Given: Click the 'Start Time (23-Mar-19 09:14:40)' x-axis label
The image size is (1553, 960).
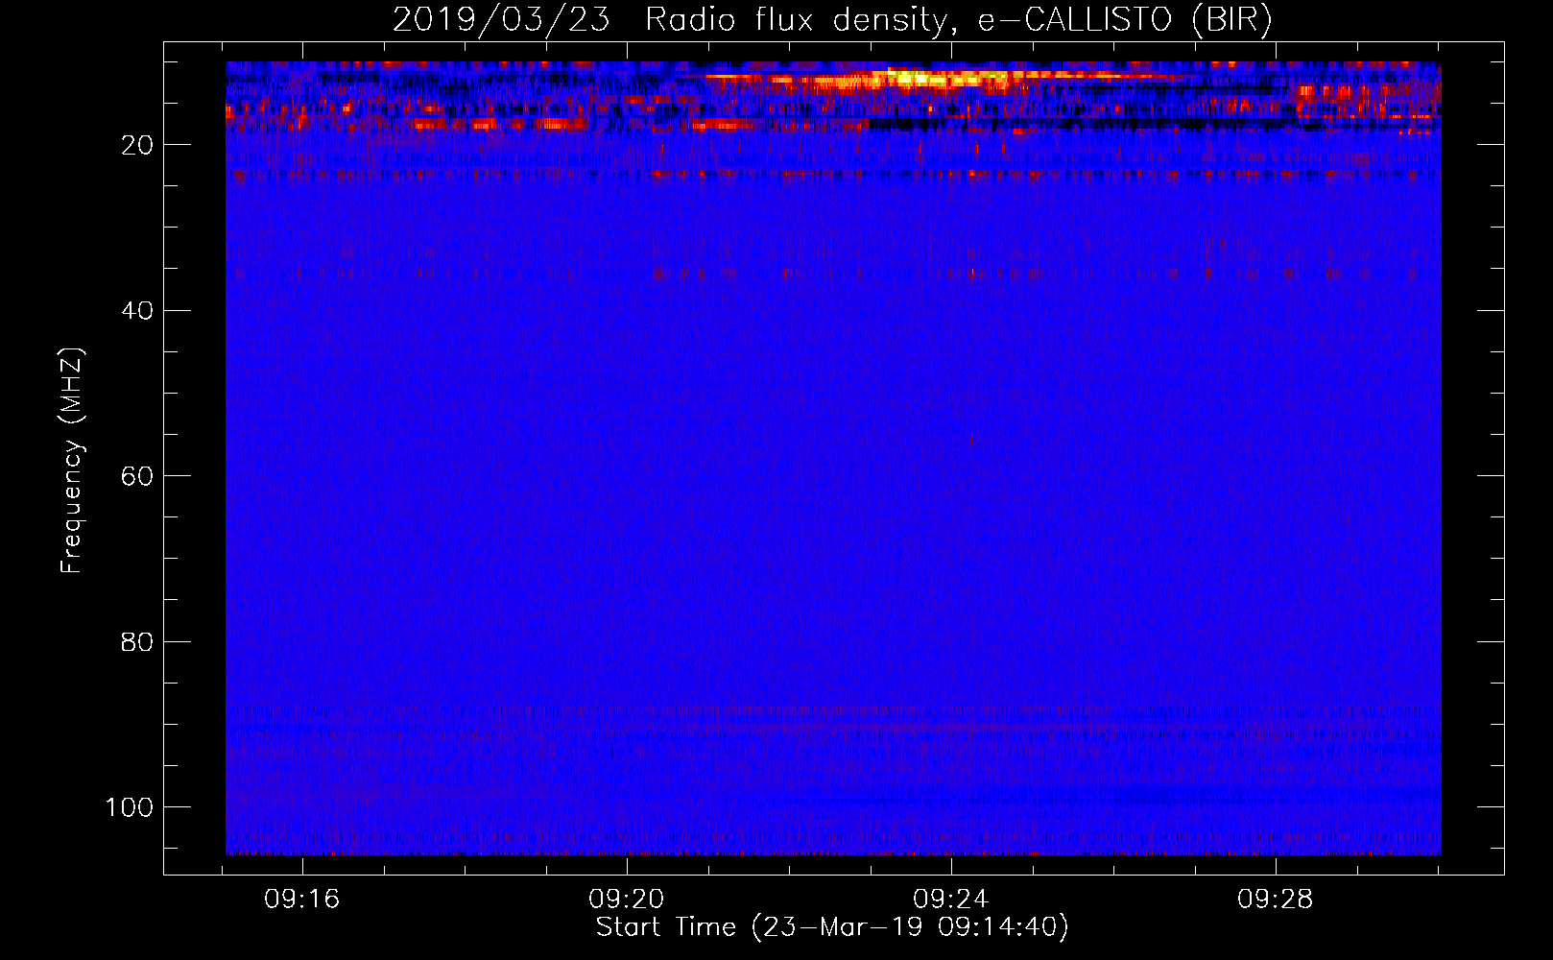Looking at the screenshot, I should (x=832, y=927).
